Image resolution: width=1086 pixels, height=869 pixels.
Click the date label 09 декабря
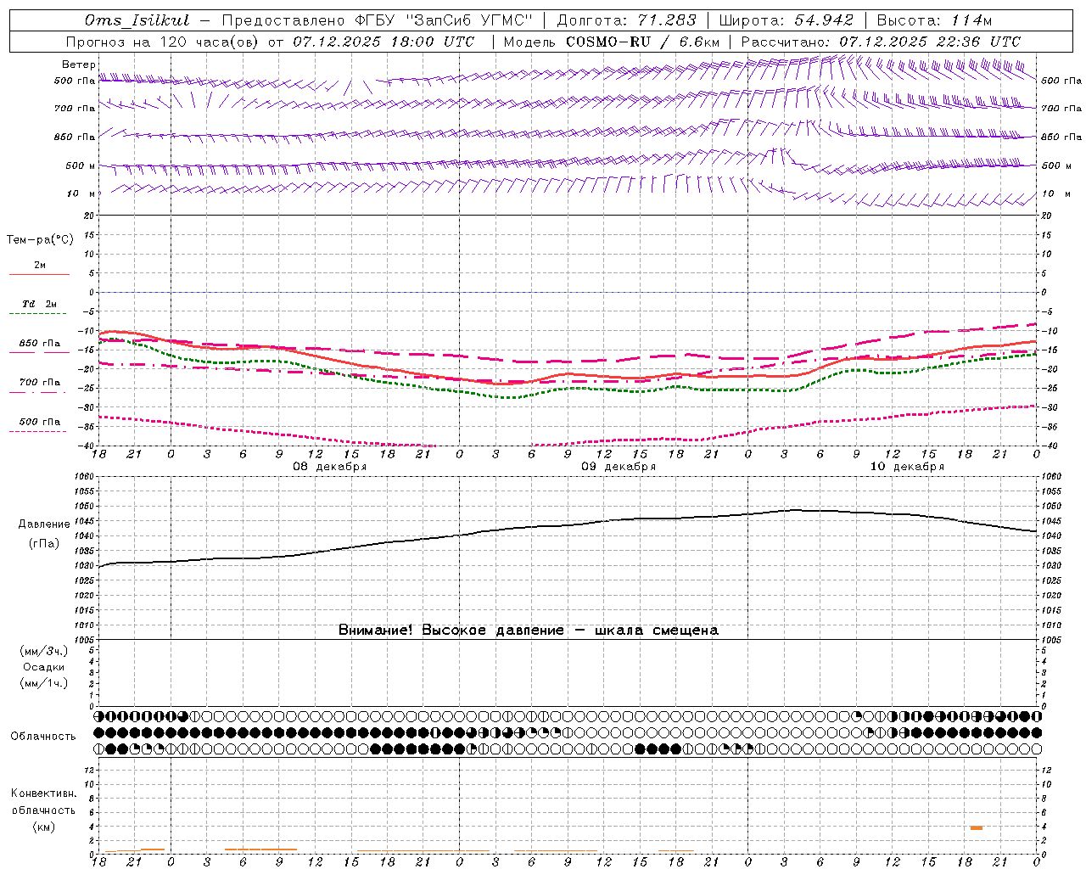click(x=619, y=467)
